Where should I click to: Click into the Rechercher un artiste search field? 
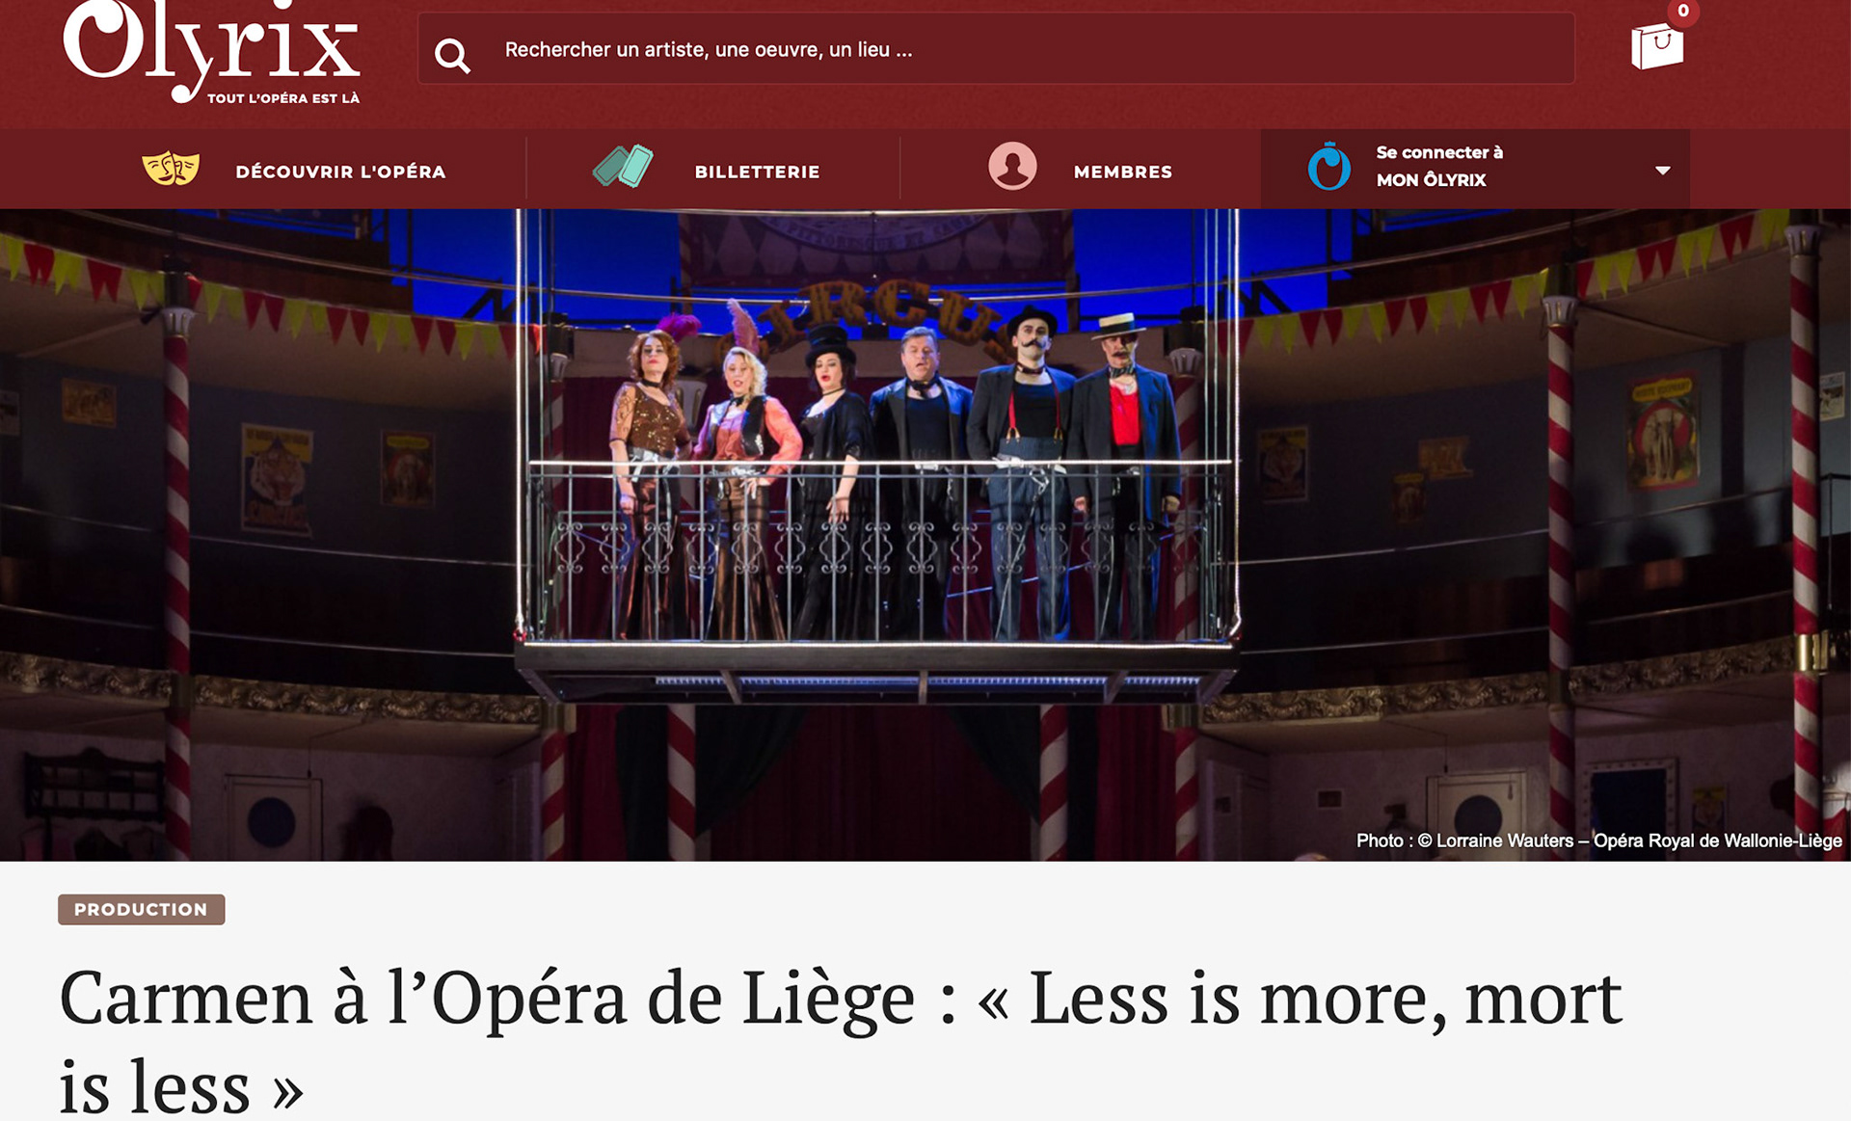[996, 48]
